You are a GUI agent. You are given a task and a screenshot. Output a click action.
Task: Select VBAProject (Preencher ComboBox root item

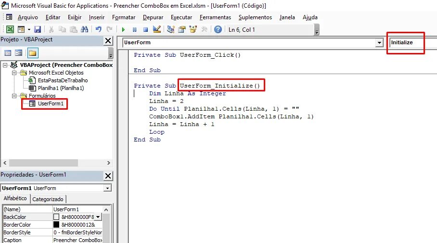[x=66, y=65]
